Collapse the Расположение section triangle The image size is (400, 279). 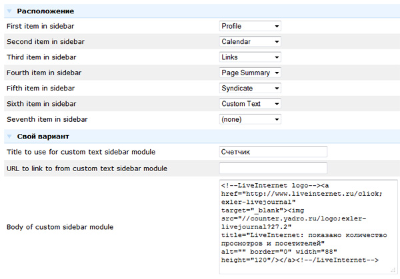[9, 12]
